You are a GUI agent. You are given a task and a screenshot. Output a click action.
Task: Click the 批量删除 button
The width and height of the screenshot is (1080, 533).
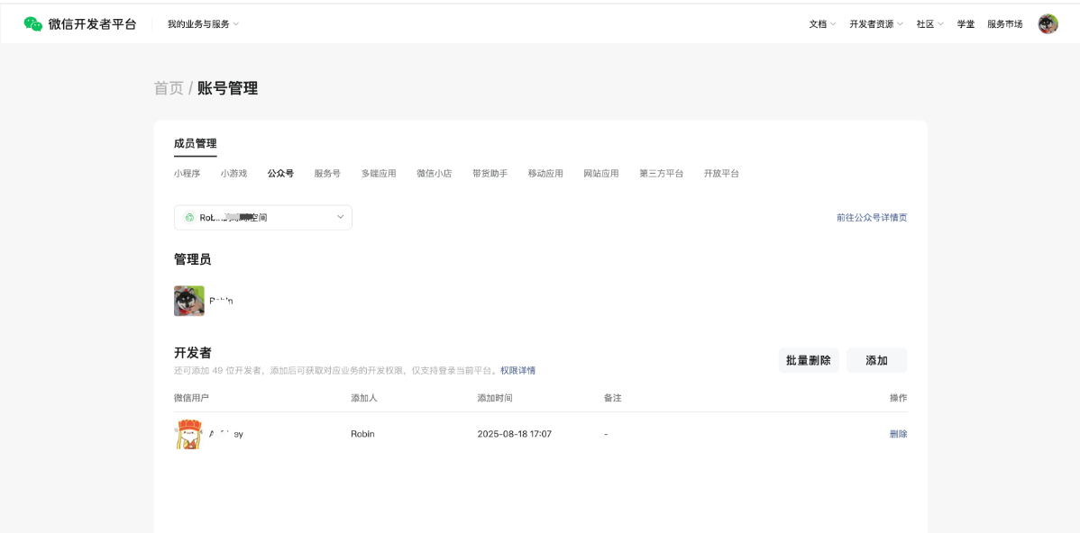tap(808, 360)
